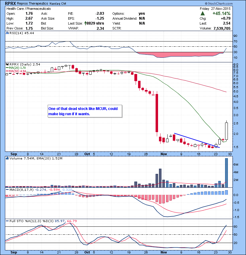Click the Friday 27-Nov-2015 date
Viewport: 246px width, 255px height.
click(x=215, y=9)
